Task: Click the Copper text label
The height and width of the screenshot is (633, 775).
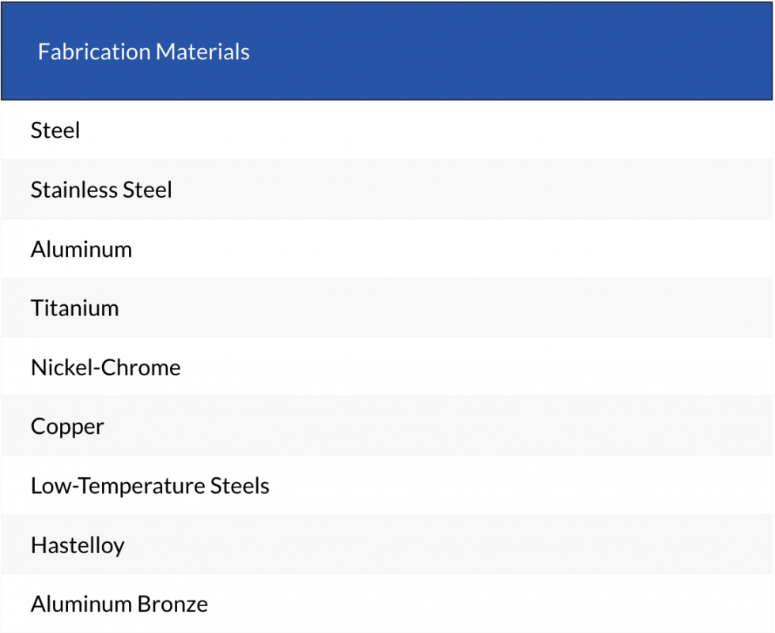Action: coord(67,427)
